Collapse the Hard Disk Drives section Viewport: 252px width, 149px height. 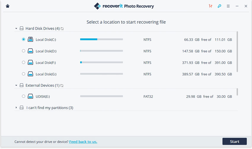tap(16, 28)
